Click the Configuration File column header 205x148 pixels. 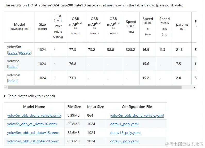click(x=137, y=107)
